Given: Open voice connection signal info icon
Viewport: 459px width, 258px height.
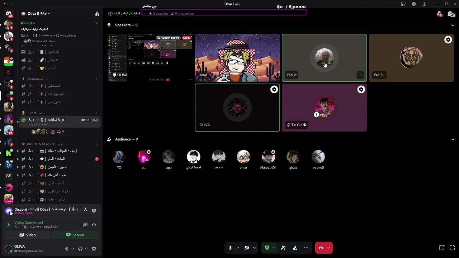Looking at the screenshot, I should (x=9, y=225).
